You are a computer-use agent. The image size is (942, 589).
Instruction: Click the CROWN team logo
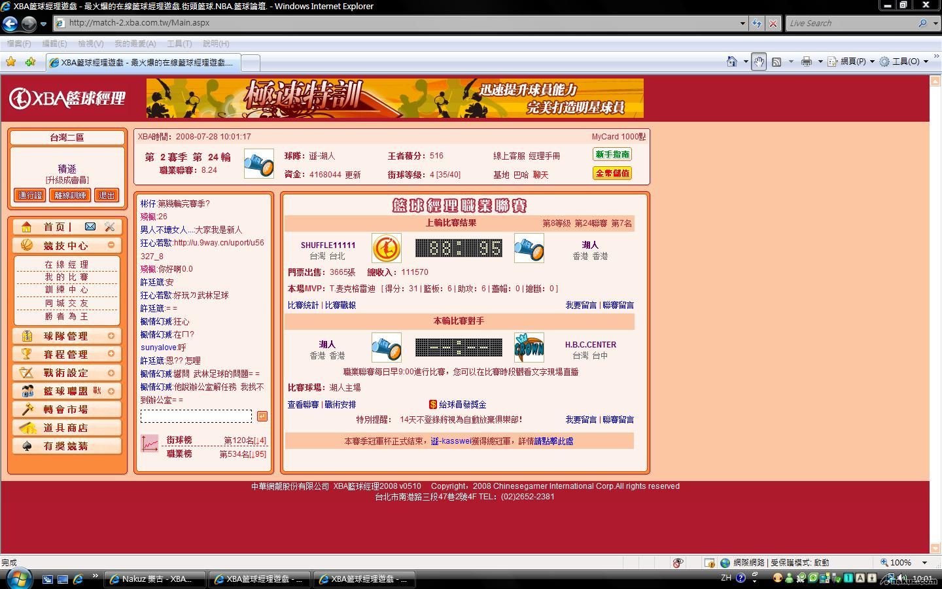(529, 347)
